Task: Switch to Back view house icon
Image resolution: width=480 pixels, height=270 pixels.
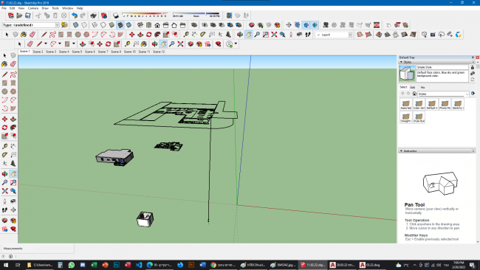Action: [x=174, y=25]
